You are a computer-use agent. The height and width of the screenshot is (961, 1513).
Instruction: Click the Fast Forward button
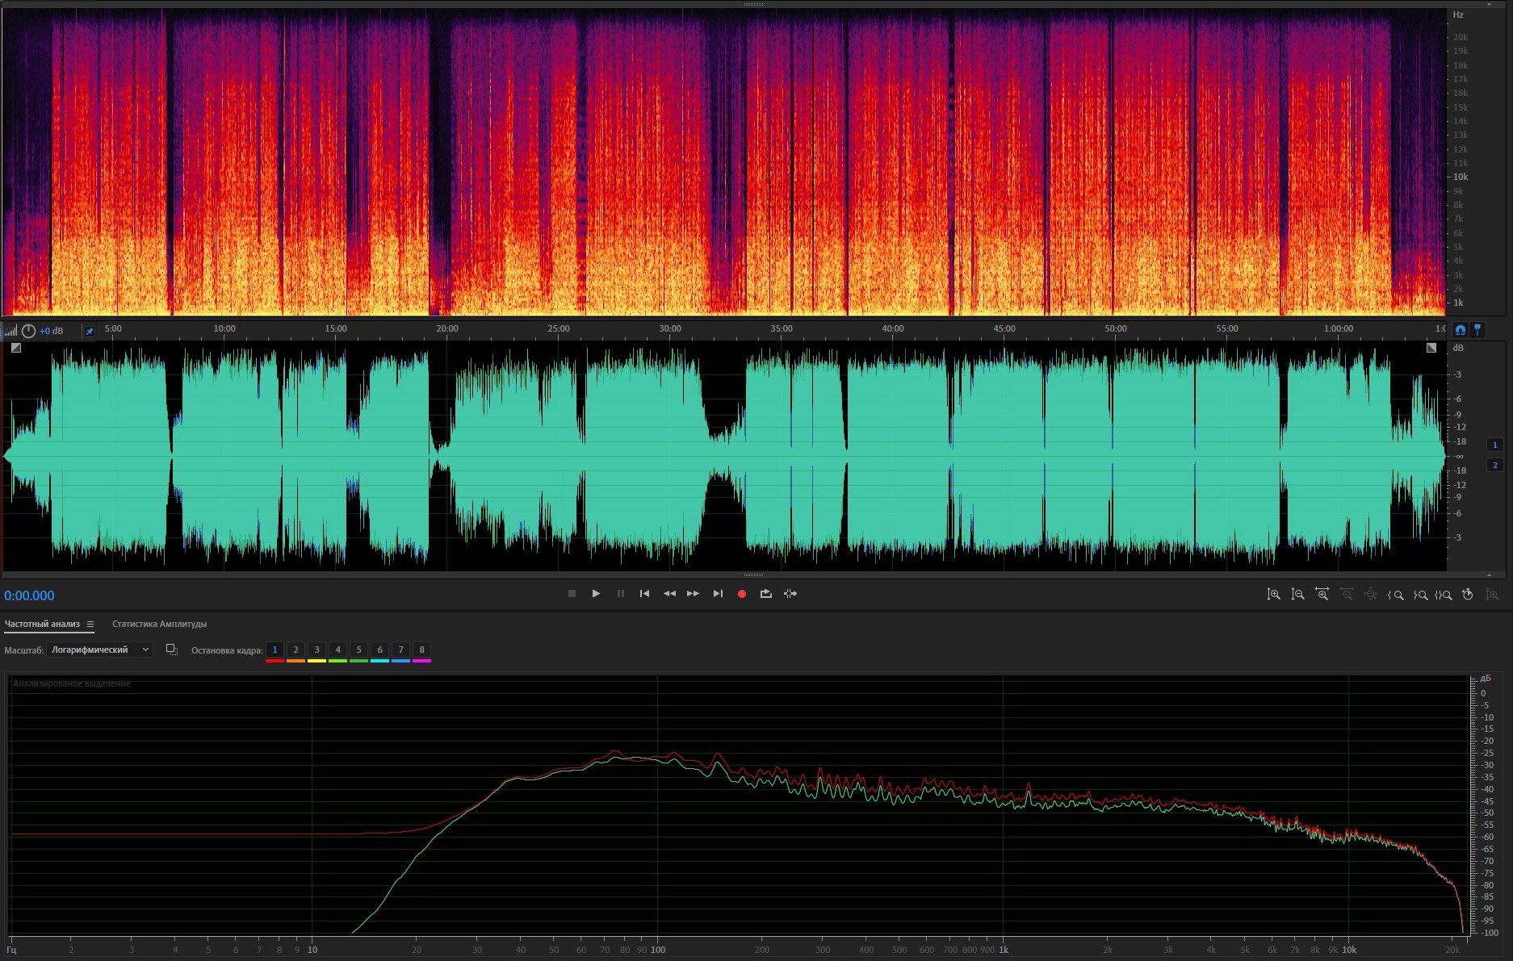(x=693, y=594)
